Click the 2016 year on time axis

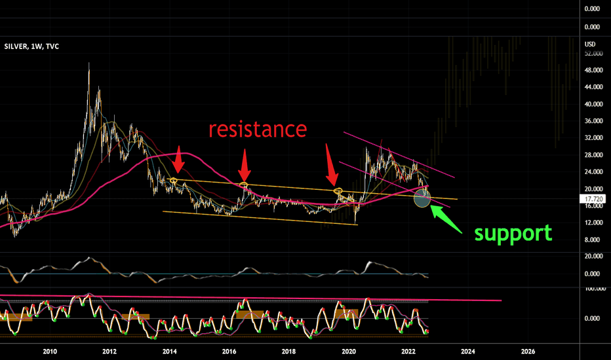(229, 351)
